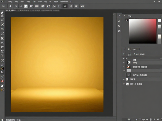Select the layer with the brush stroke thumbnail
This screenshot has width=162, height=121.
pos(143,75)
